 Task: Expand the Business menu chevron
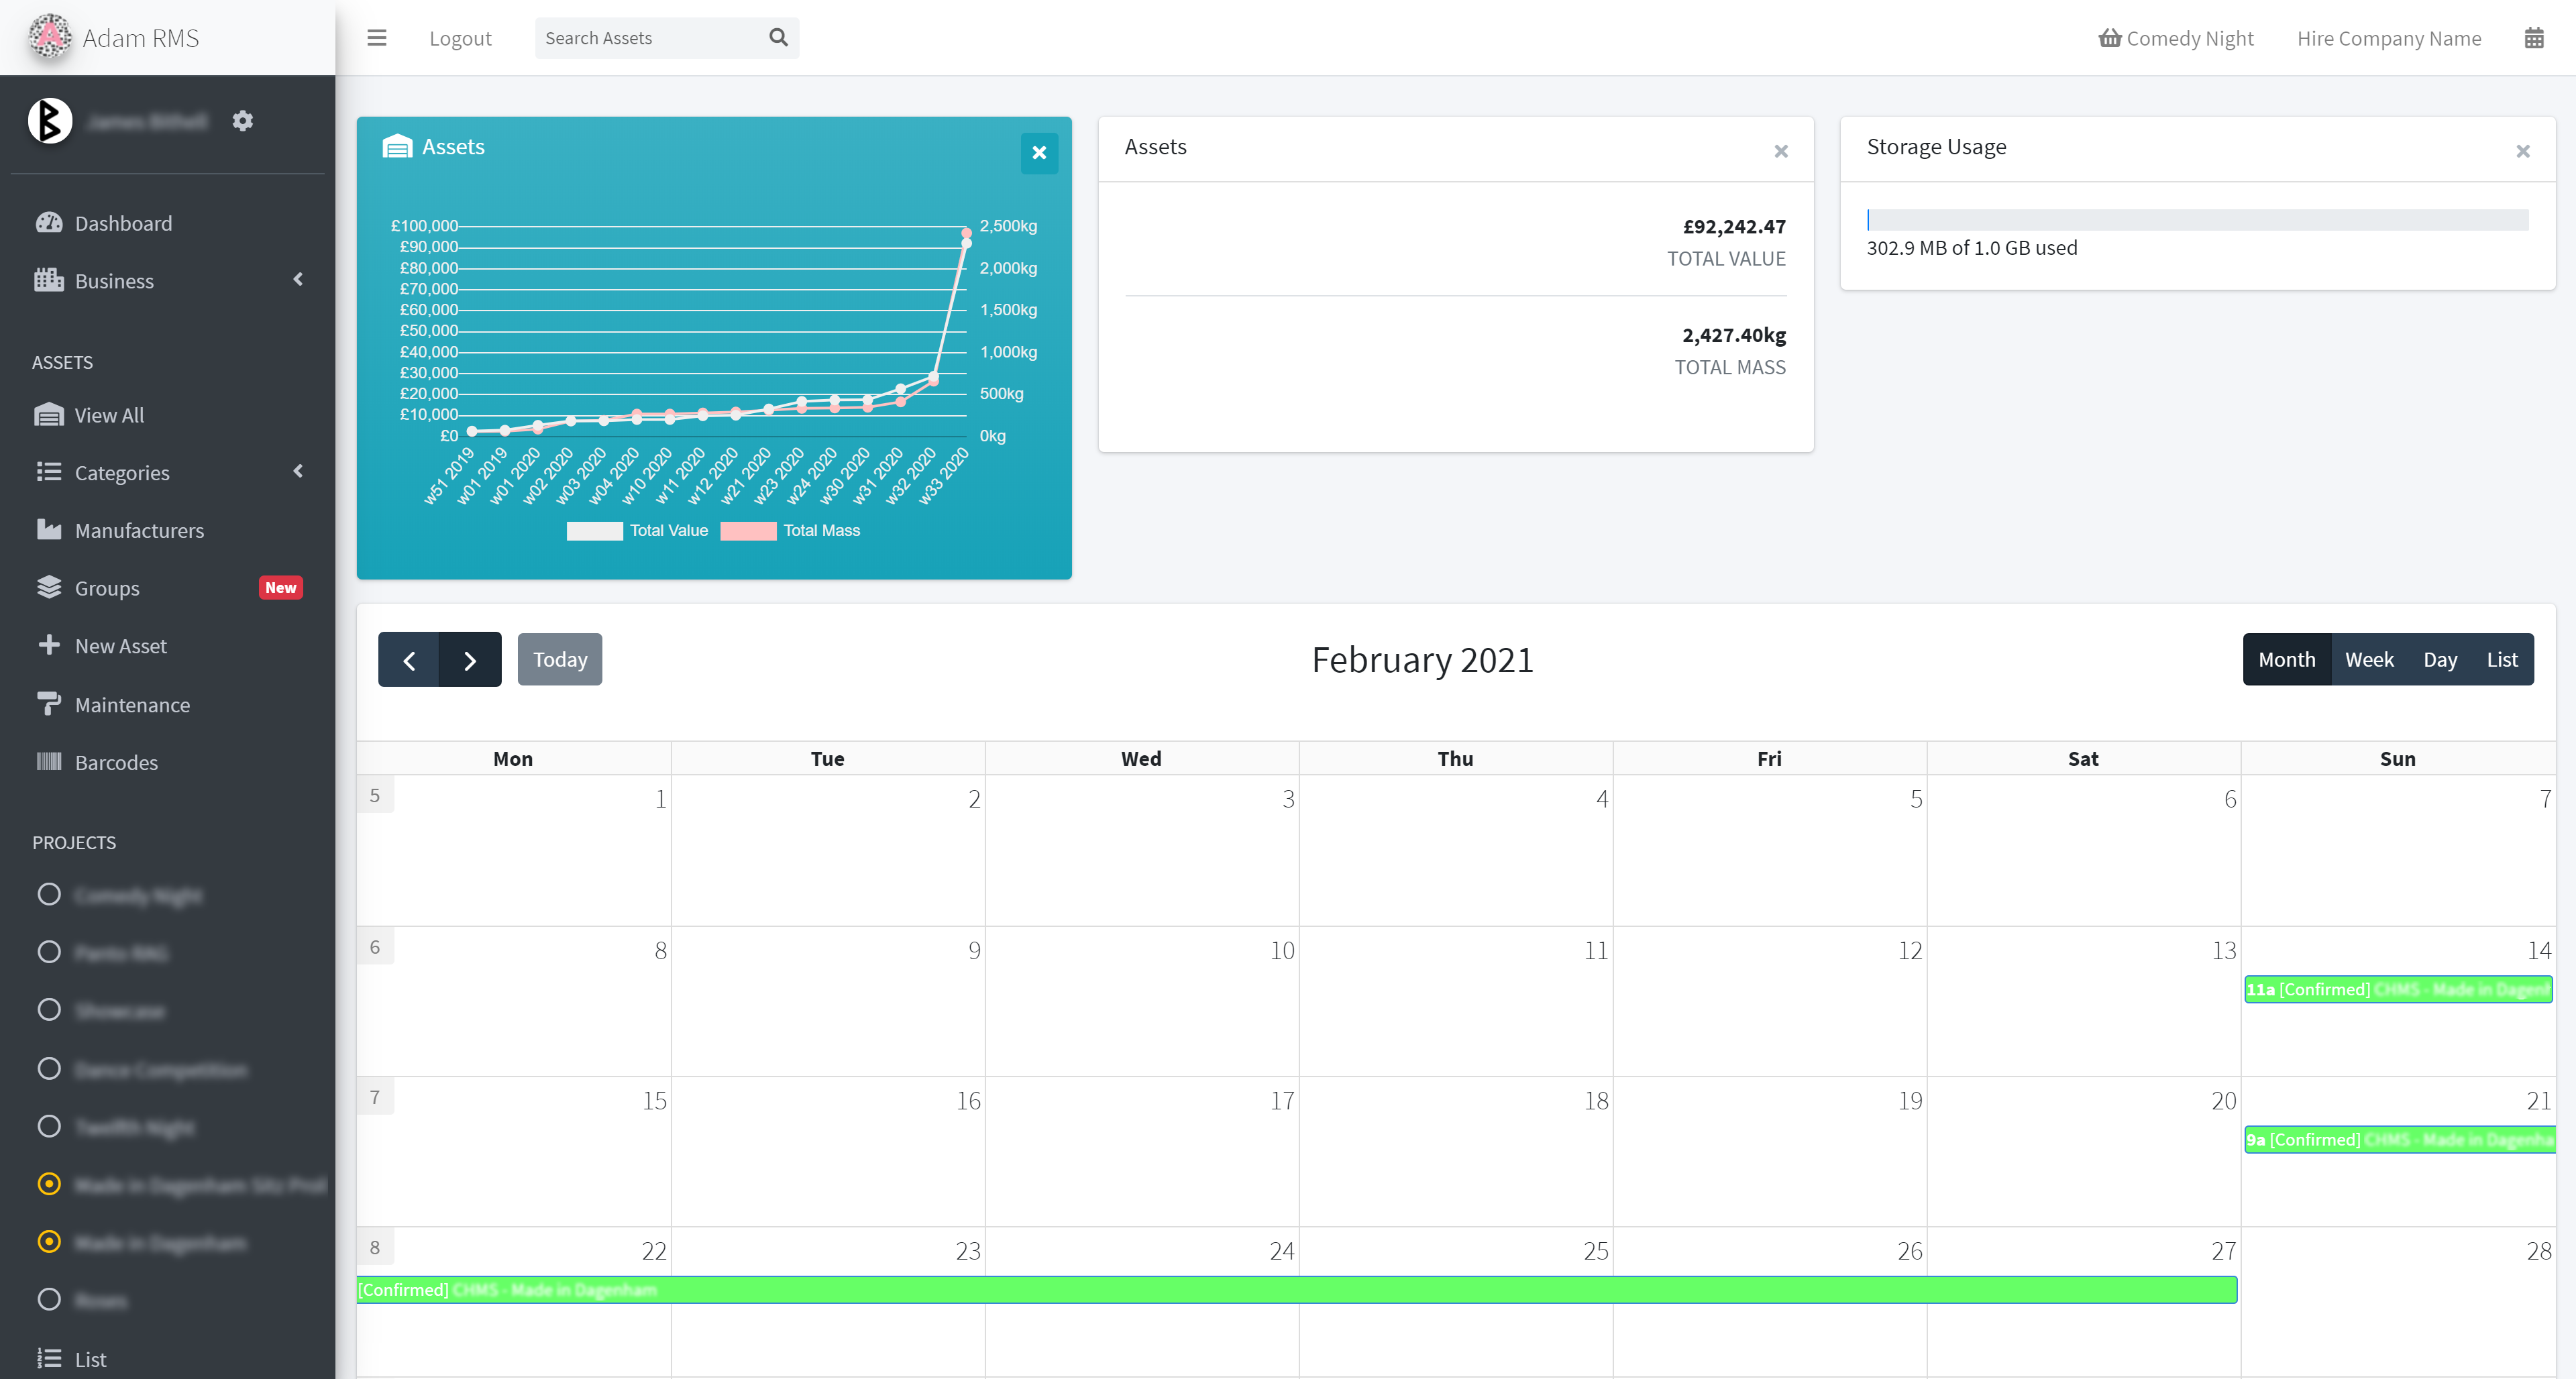pos(298,280)
